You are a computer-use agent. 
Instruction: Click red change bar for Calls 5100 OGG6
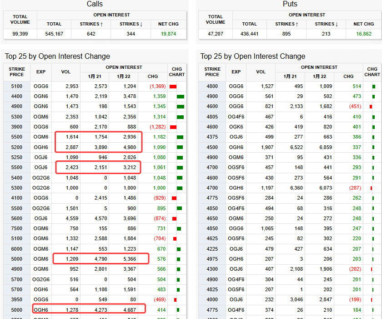pos(173,87)
